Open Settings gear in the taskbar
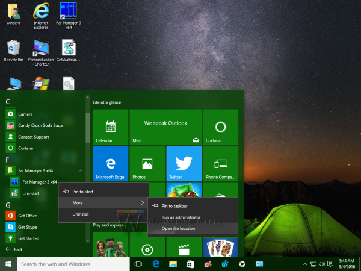Screen dimensions: 361x271 (242, 264)
